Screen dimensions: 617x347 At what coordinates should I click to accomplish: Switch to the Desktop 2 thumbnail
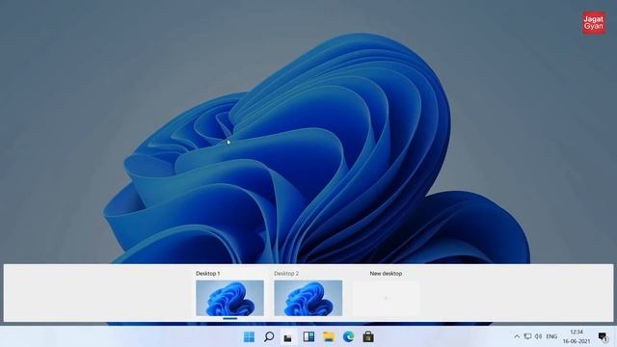[x=308, y=298]
